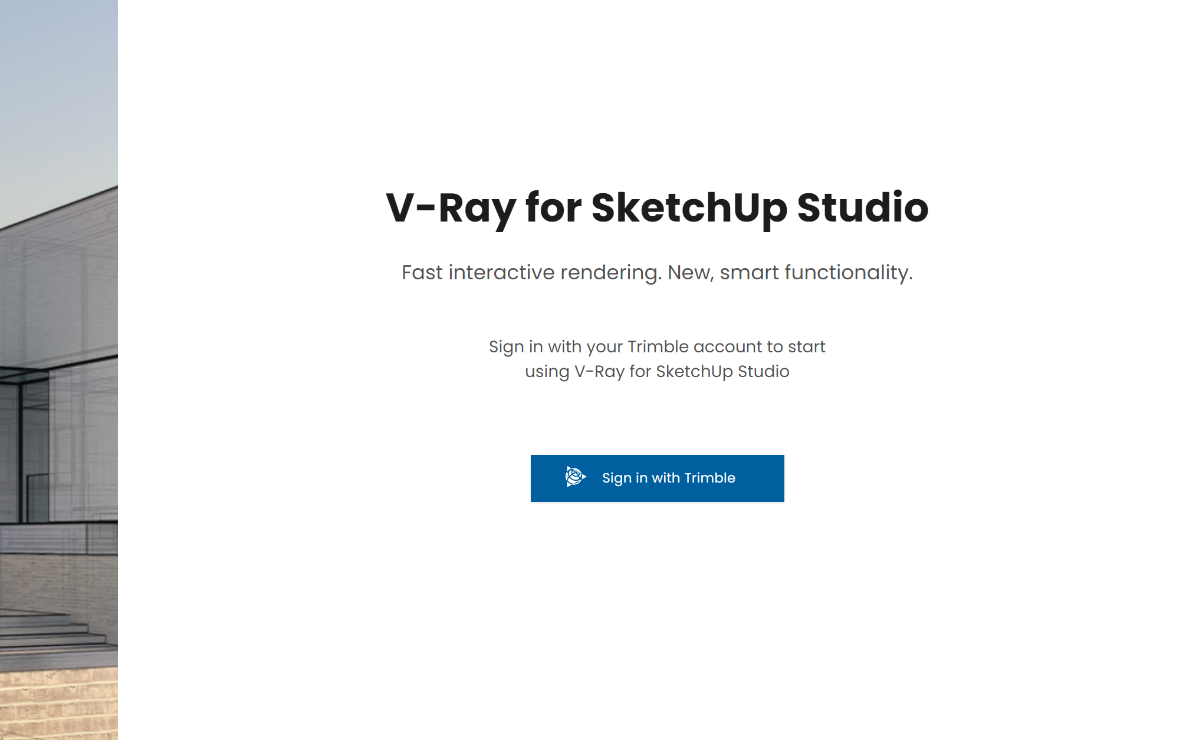Image resolution: width=1196 pixels, height=740 pixels.
Task: Click the Trimble logo icon in the button
Action: pyautogui.click(x=576, y=477)
